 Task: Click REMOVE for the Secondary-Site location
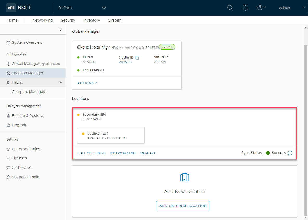point(148,153)
